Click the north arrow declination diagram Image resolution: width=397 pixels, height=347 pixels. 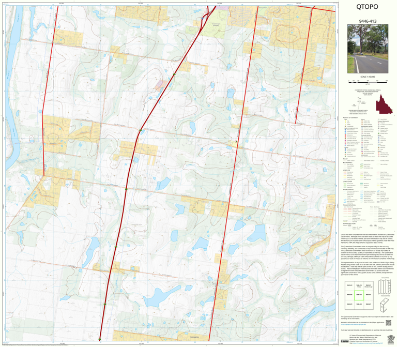[360, 104]
